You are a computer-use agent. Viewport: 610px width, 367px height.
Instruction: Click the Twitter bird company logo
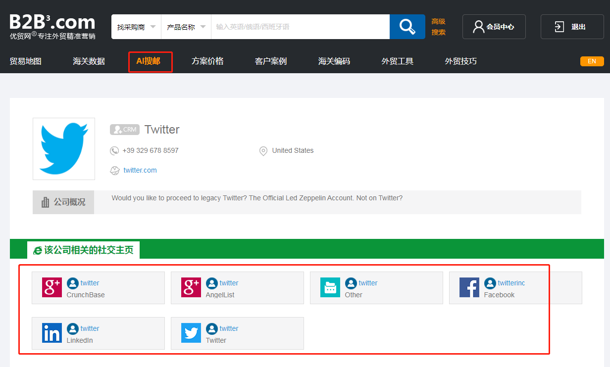pos(64,149)
